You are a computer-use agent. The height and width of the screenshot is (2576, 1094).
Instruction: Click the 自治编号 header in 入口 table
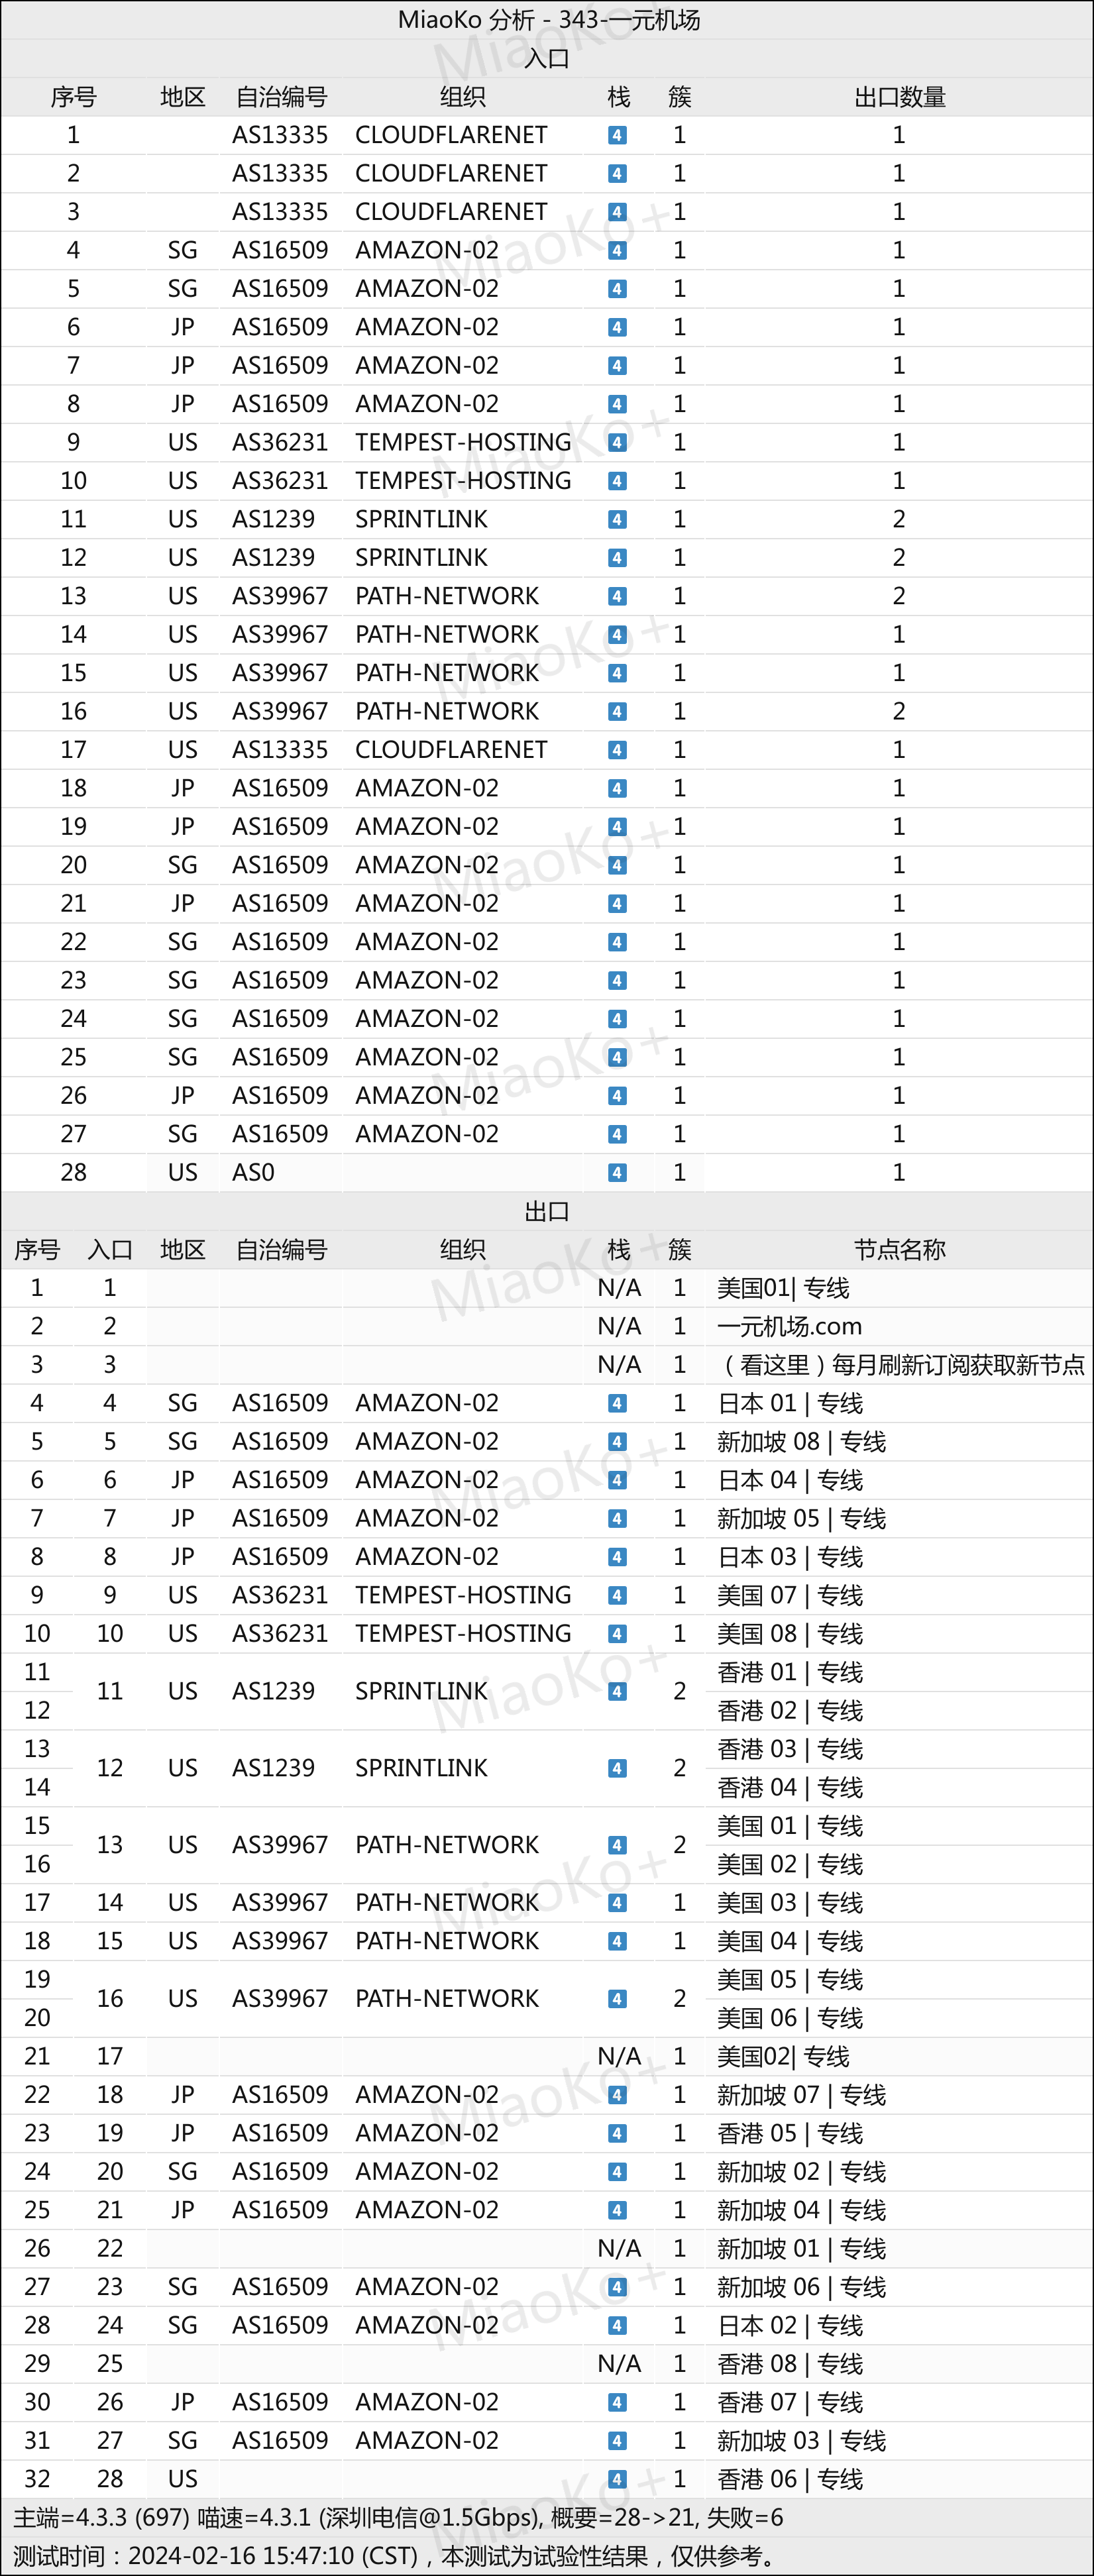281,97
